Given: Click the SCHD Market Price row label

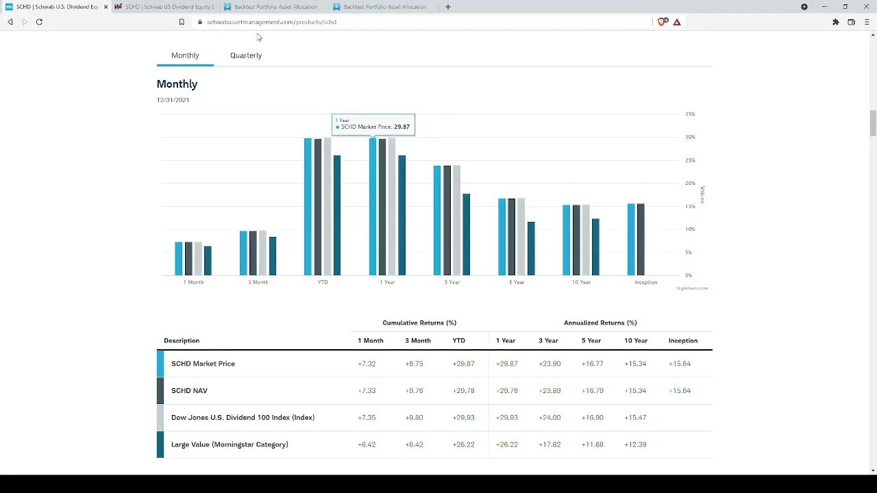Looking at the screenshot, I should [x=203, y=364].
